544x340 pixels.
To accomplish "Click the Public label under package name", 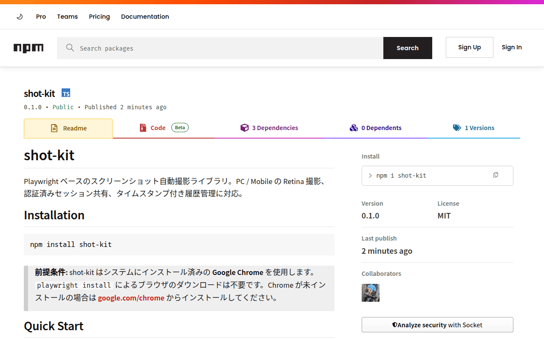I will 63,107.
